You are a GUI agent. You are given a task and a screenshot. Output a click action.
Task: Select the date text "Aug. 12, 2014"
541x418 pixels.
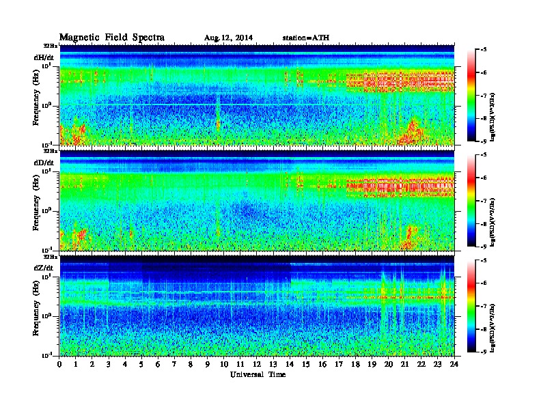pyautogui.click(x=228, y=38)
